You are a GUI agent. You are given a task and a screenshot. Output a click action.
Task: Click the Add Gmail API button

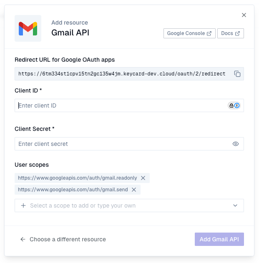pos(219,239)
